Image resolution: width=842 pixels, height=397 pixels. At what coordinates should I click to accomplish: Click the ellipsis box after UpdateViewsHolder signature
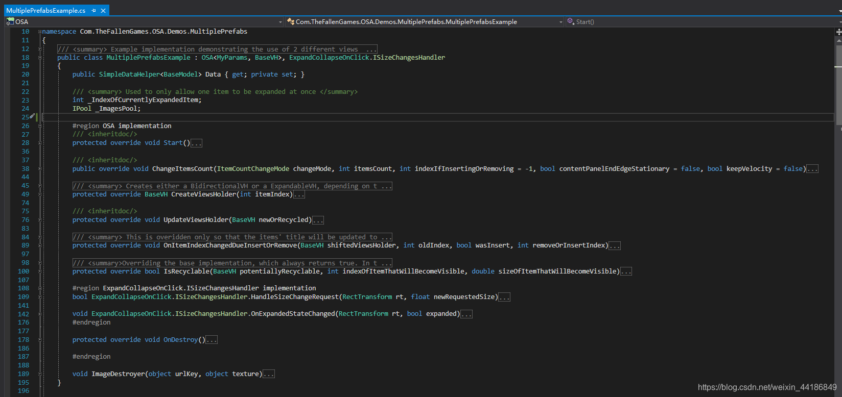click(x=318, y=220)
